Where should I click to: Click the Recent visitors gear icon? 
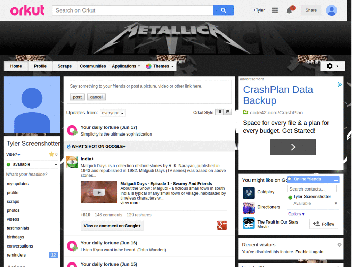pos(339,245)
